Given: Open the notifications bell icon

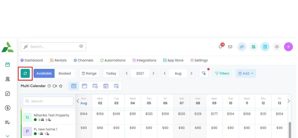Looking at the screenshot, I should [x=220, y=47].
